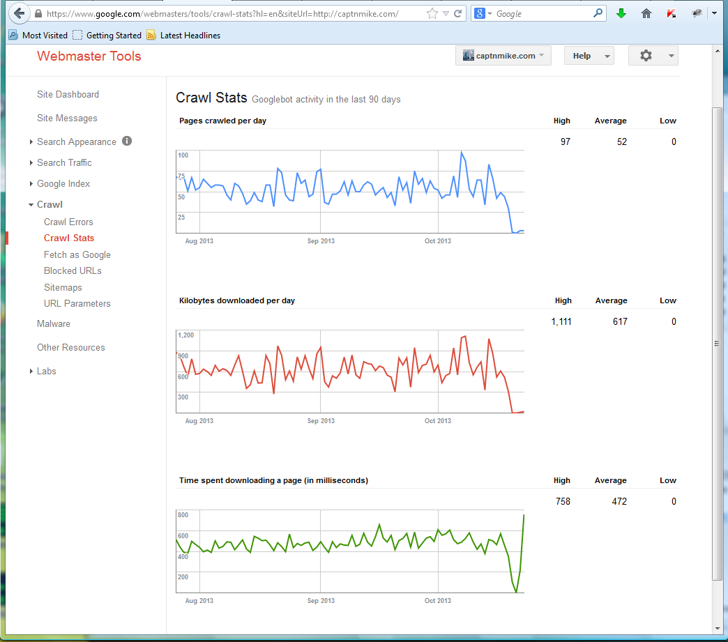Expand the Google Index section

tap(63, 183)
